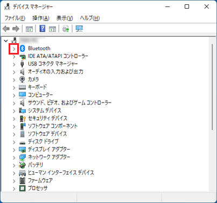Expand the プロセッサ category
This screenshot has height=203, width=217.
point(14,188)
